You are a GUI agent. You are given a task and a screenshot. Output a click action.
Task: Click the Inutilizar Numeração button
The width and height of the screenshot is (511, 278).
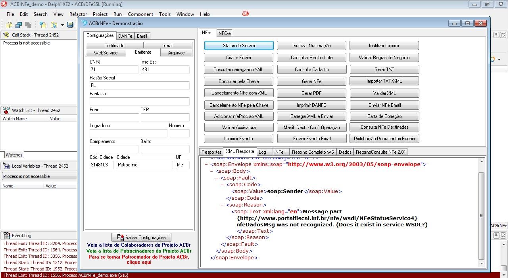(x=311, y=46)
